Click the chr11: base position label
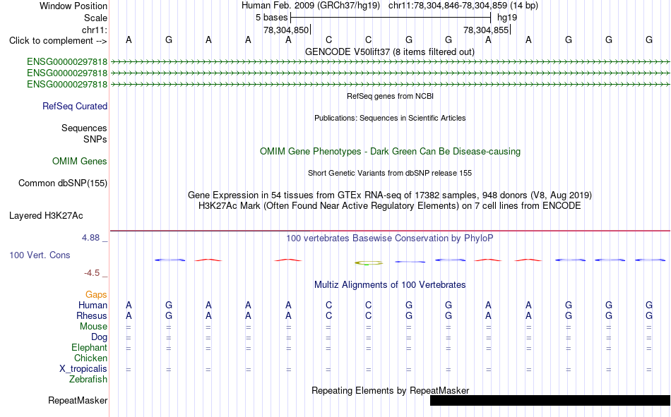Viewport: 671px width, 417px height. point(94,30)
